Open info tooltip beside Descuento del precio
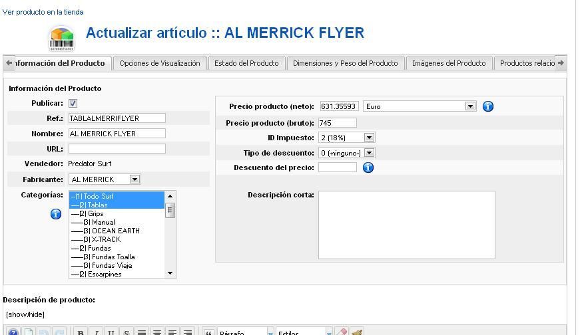Screen dimensions: 580x335 368,167
